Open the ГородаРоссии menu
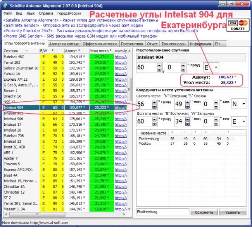 pos(69,13)
